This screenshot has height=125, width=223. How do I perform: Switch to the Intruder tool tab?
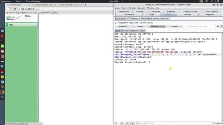pos(187,15)
